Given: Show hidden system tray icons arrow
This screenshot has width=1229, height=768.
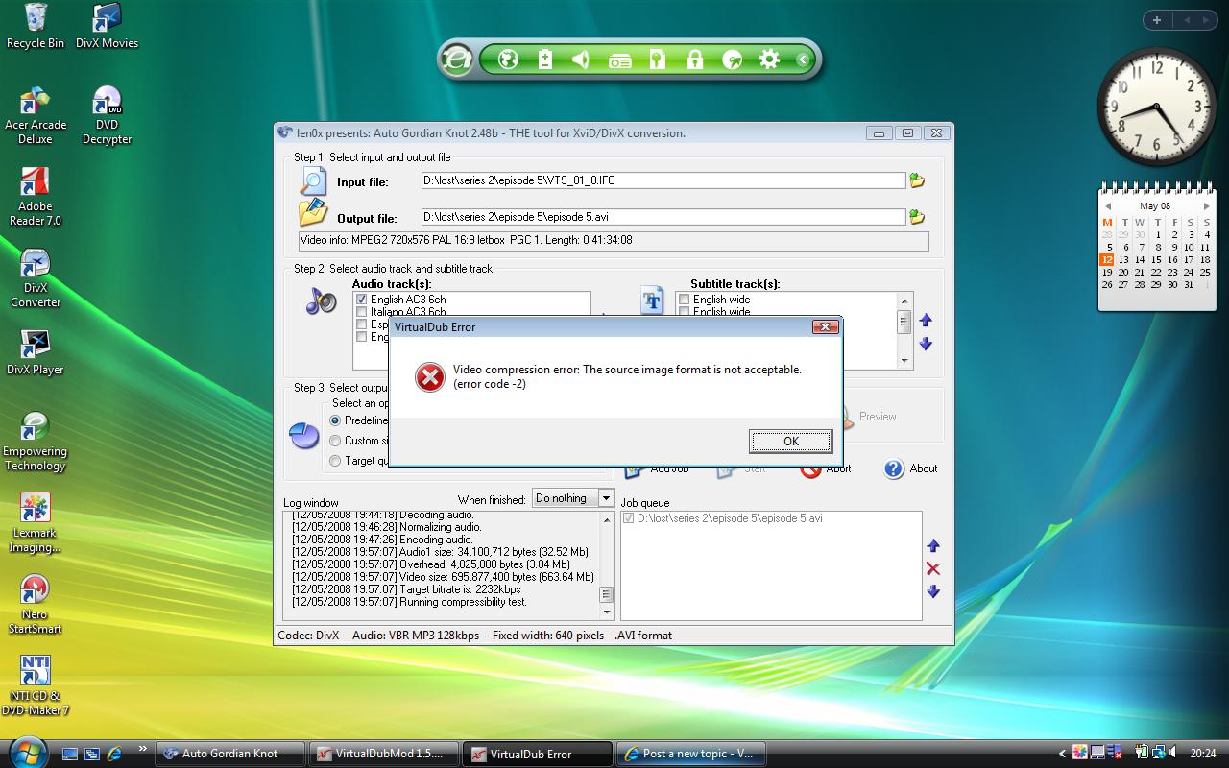Looking at the screenshot, I should point(1062,754).
